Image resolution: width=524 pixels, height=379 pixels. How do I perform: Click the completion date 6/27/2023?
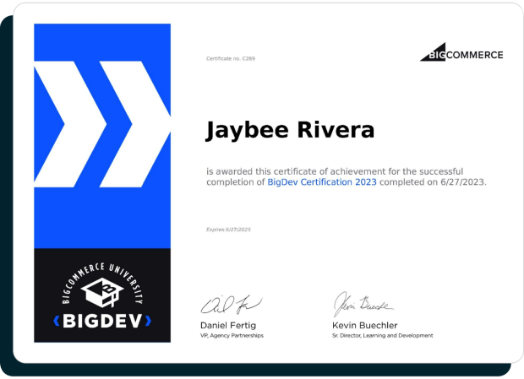462,182
